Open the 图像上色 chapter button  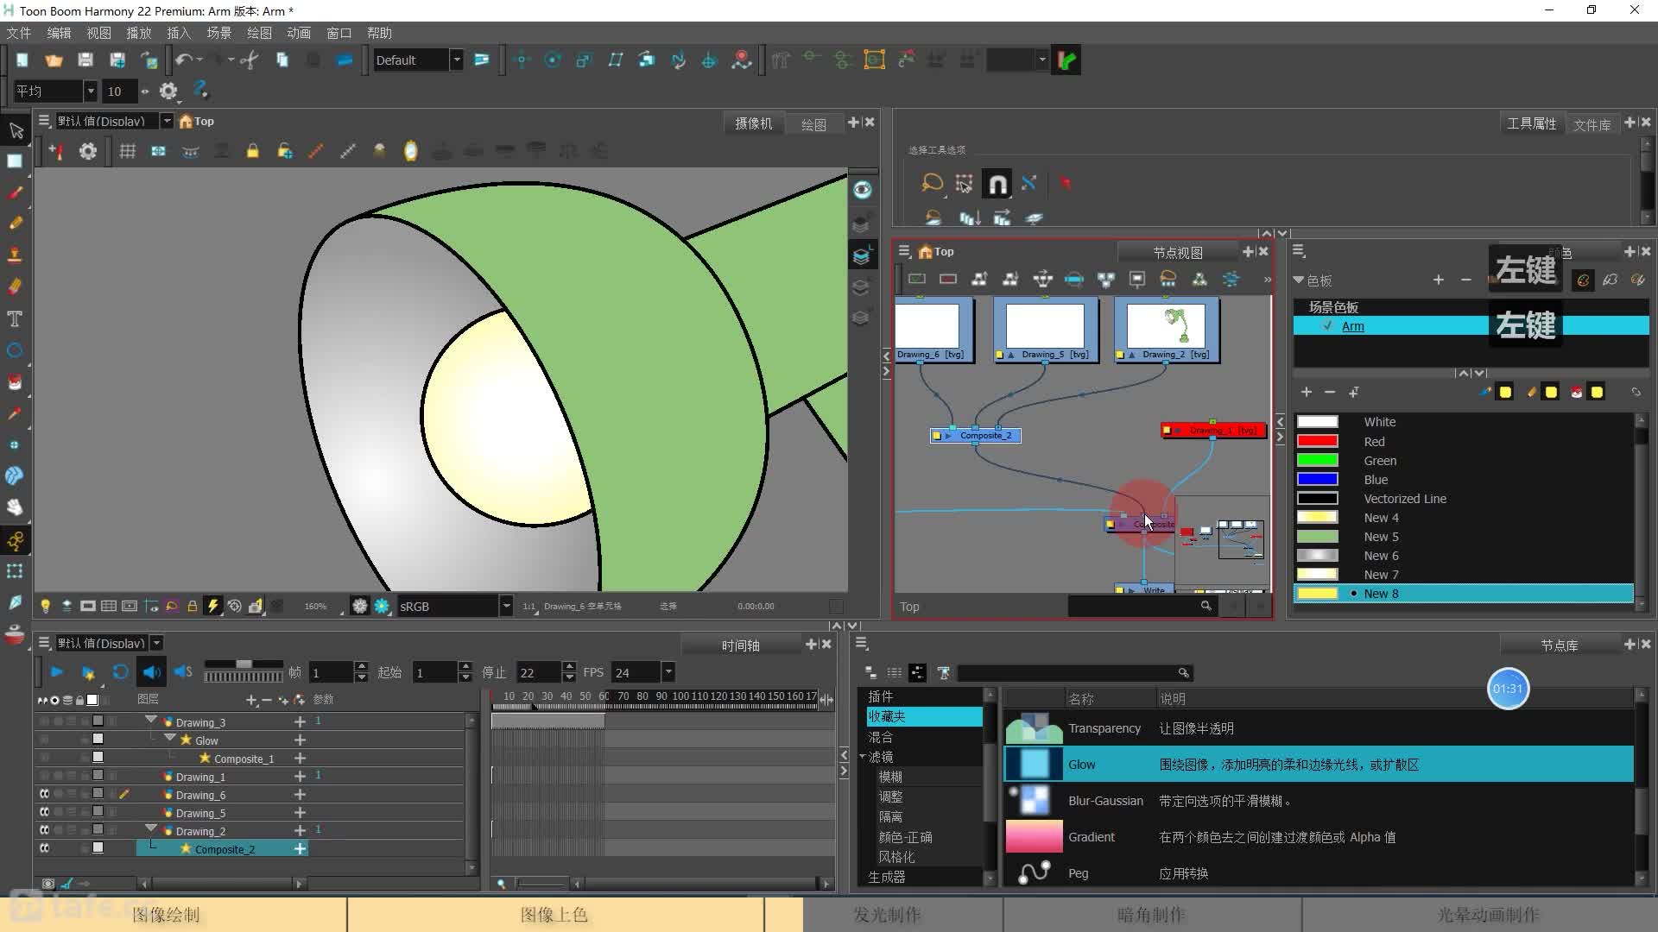(554, 914)
